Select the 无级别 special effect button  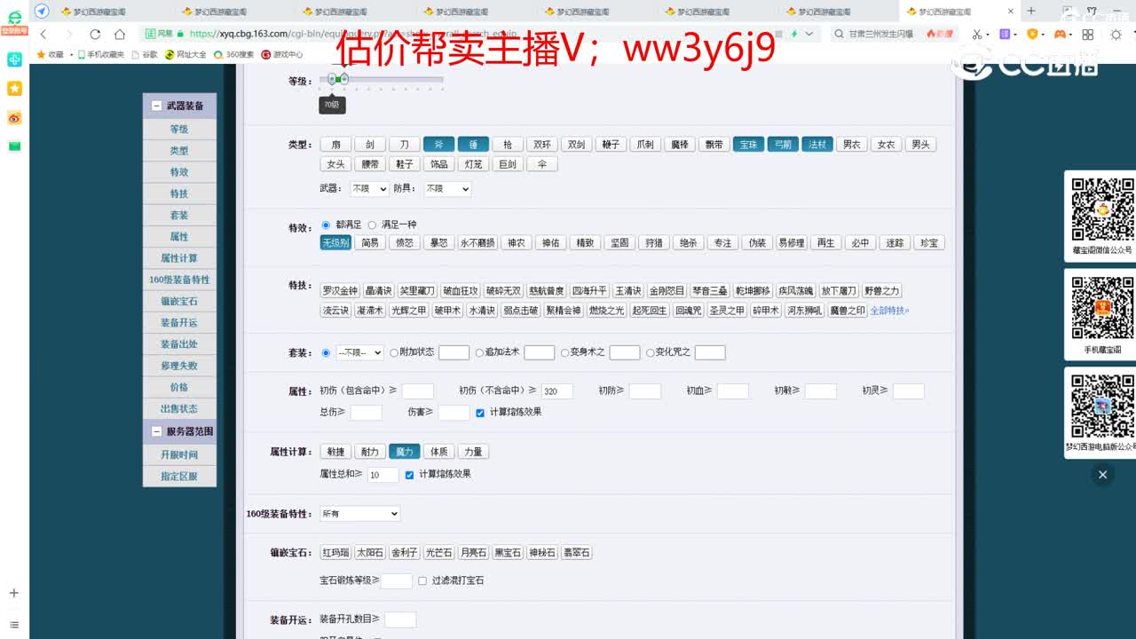pos(335,242)
